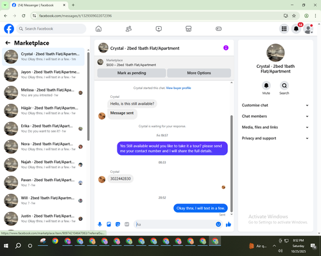
Task: Click the browser reload button
Action: coord(24,15)
